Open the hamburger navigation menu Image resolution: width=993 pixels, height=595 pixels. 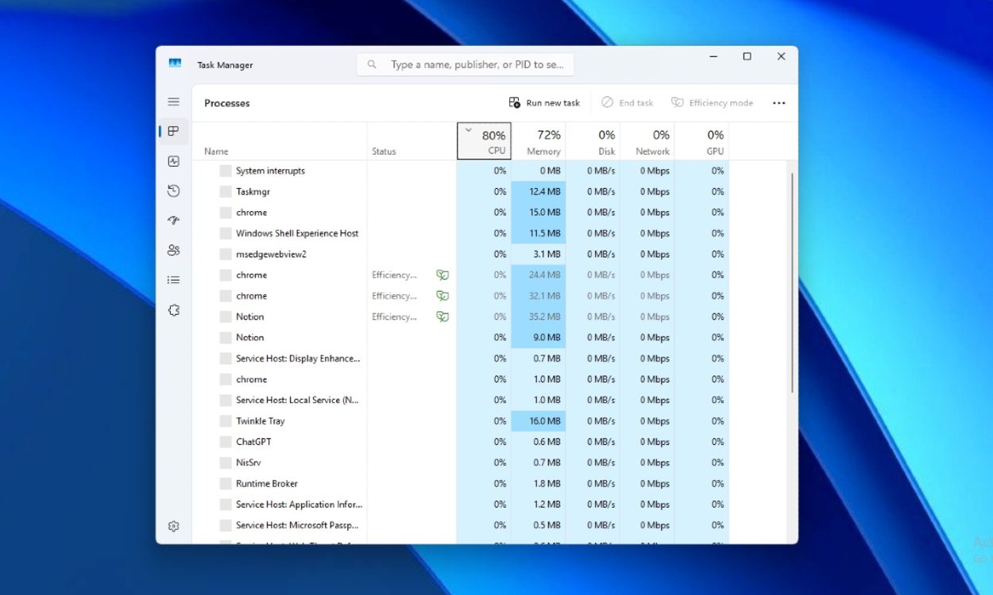(173, 102)
